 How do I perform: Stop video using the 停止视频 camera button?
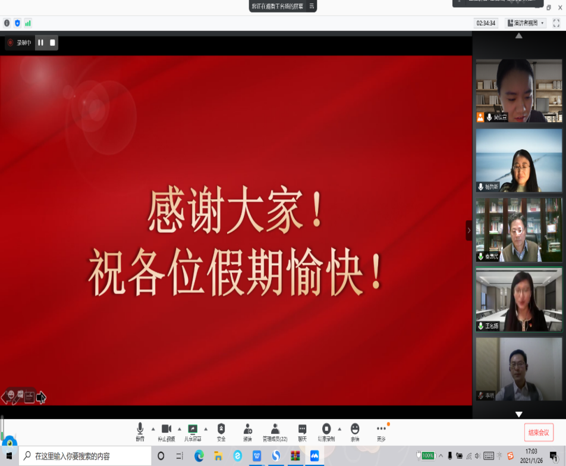(166, 431)
